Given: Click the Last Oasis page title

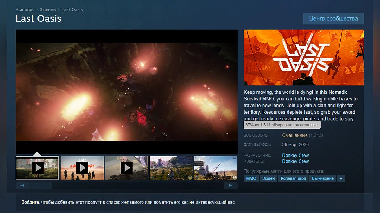Looking at the screenshot, I should point(39,19).
